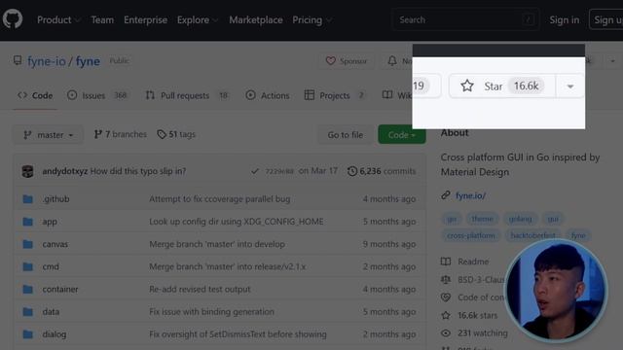
Task: Open the Product menu
Action: pyautogui.click(x=58, y=19)
